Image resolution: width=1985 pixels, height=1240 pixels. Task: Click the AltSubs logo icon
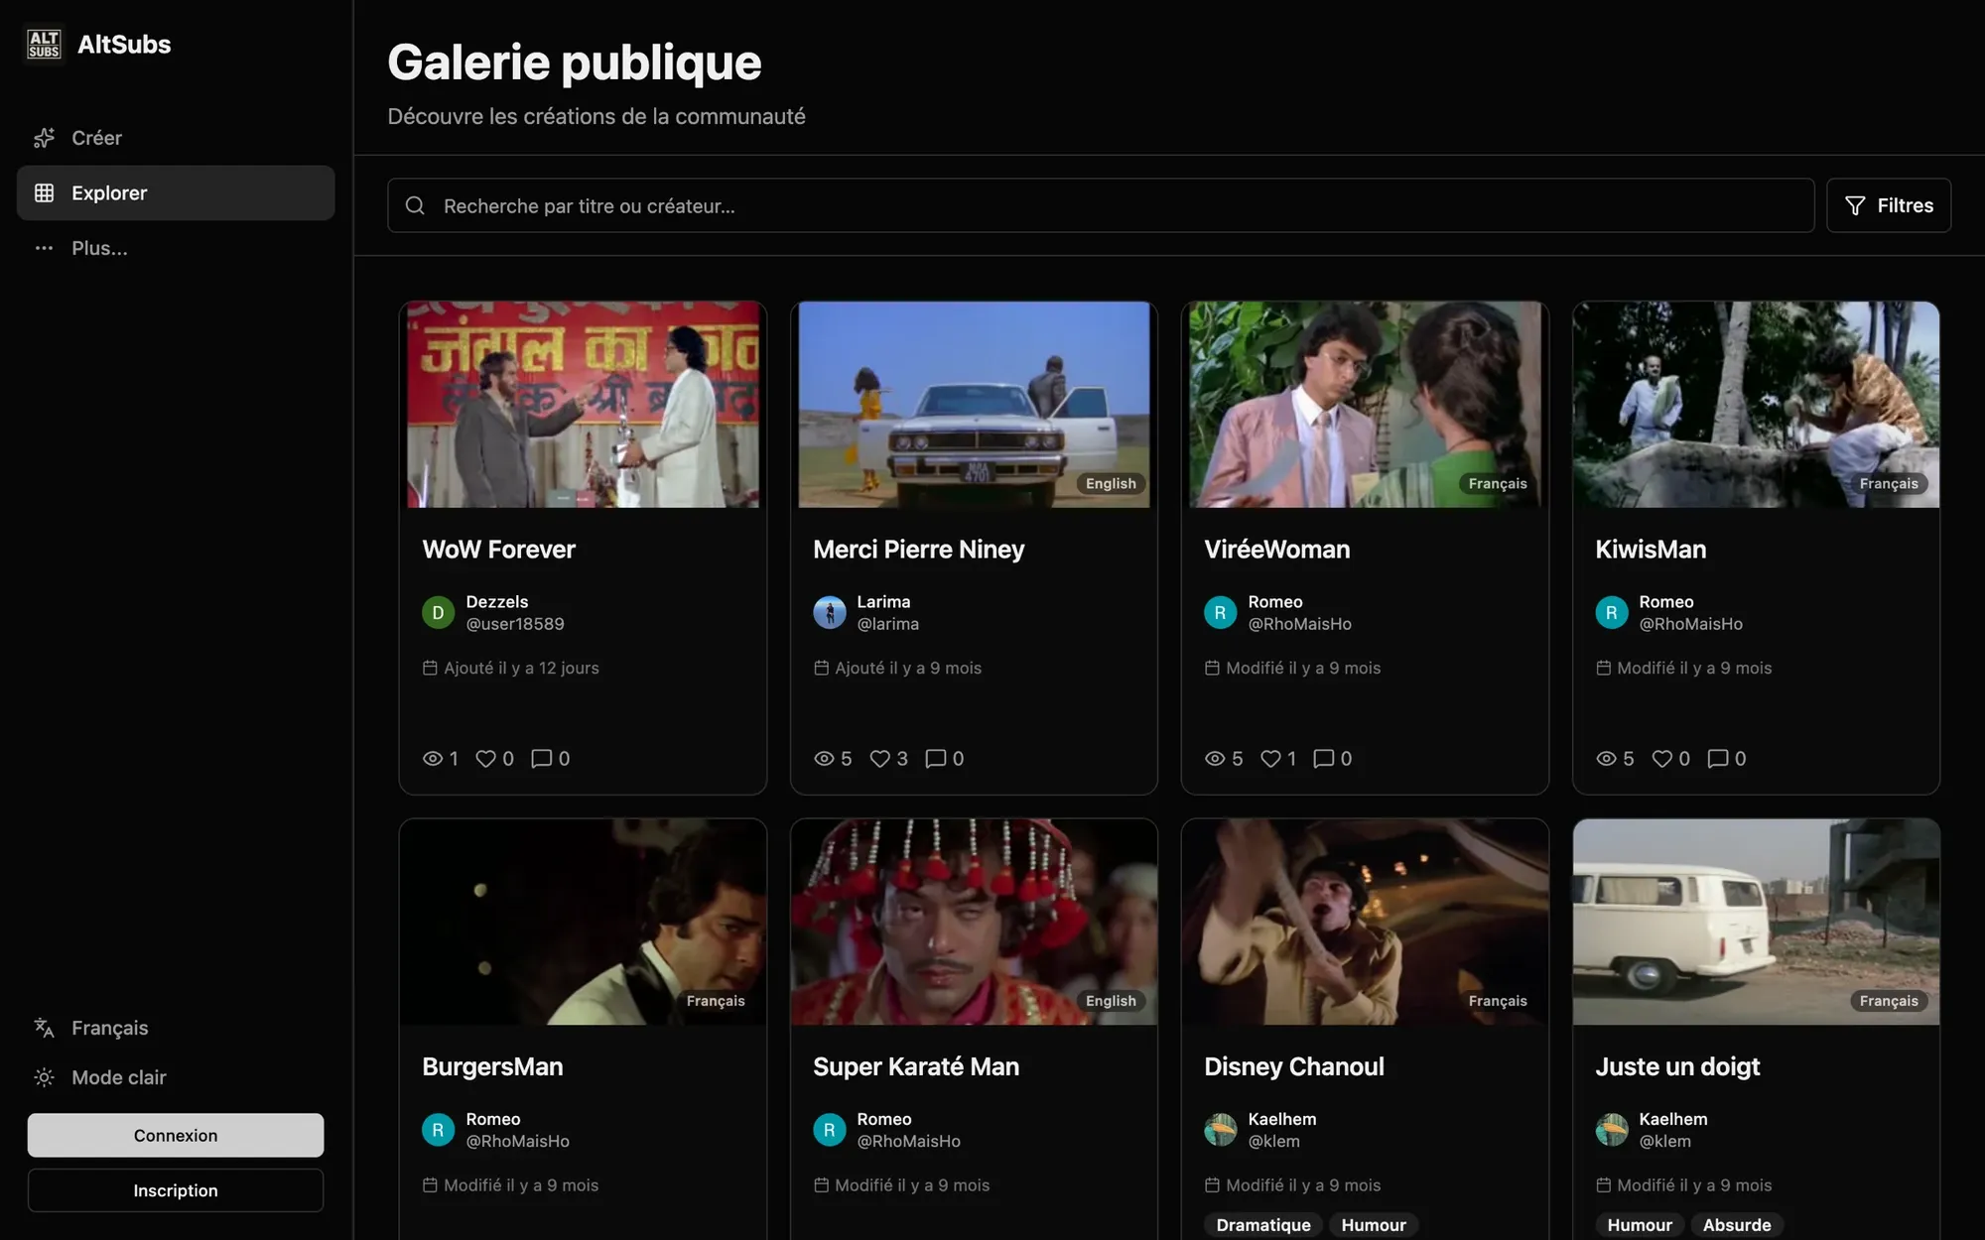pyautogui.click(x=44, y=44)
